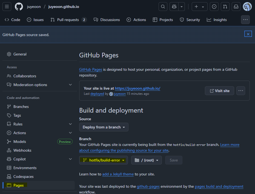255x194 pixels.
Task: Open the live site URL https://juyeoon.github.io/
Action: click(137, 89)
